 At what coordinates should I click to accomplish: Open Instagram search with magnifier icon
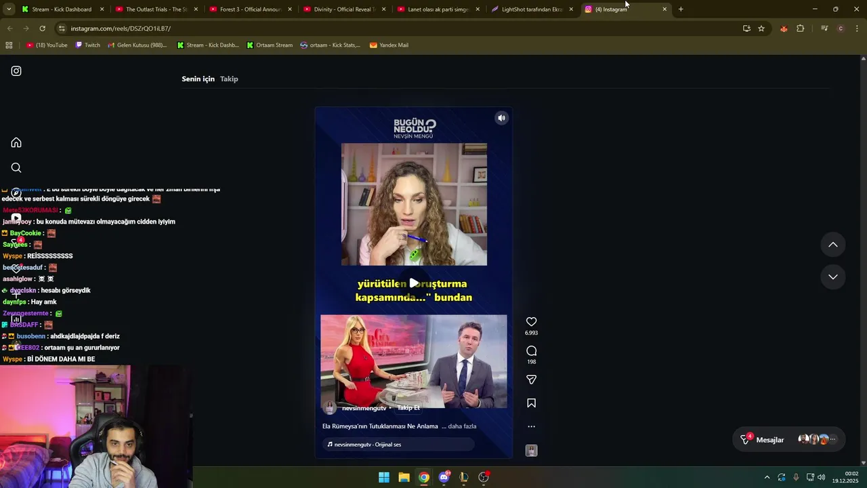(x=16, y=167)
